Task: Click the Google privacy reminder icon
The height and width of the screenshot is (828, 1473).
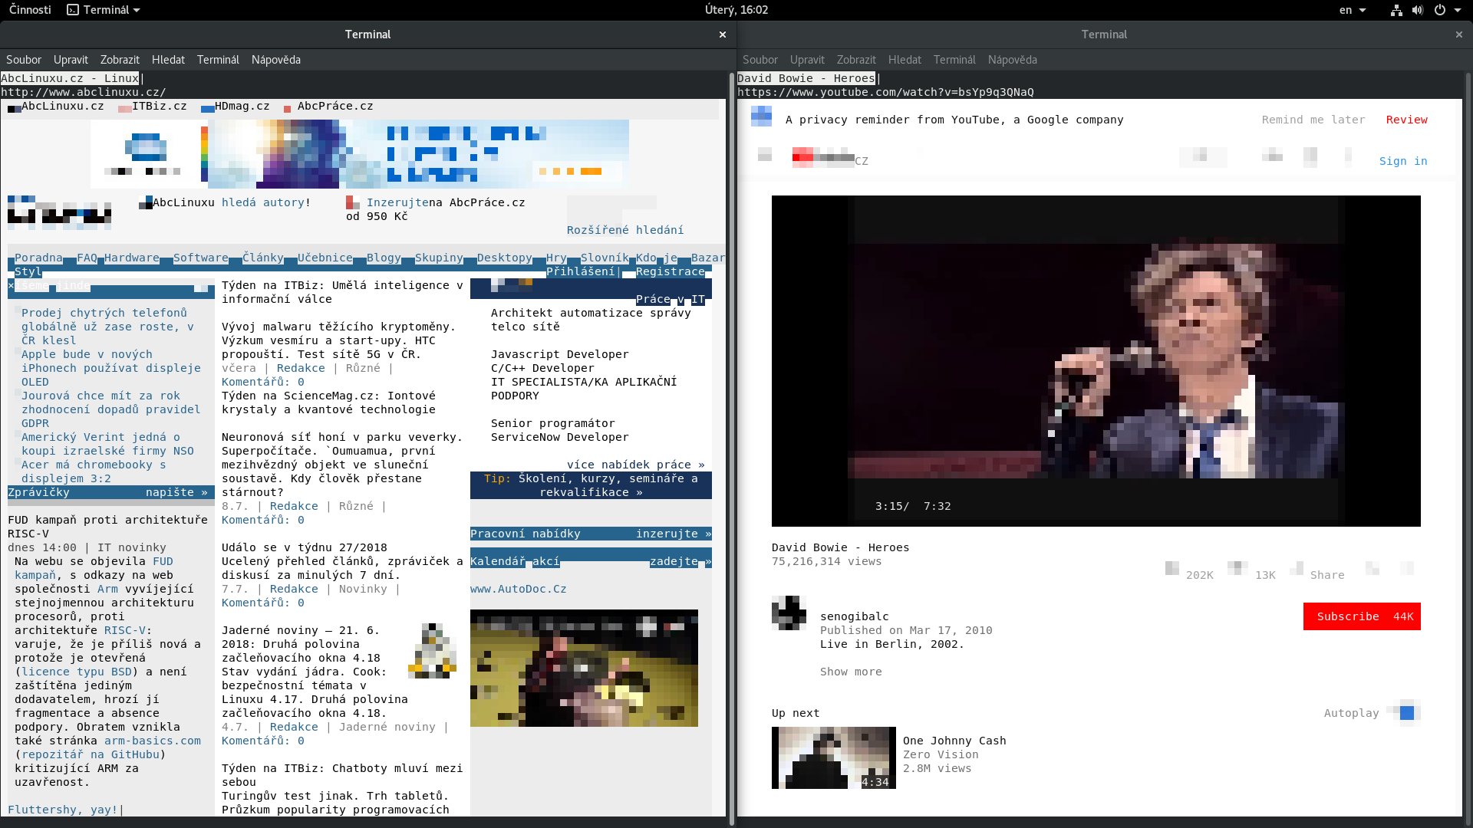Action: pos(761,117)
